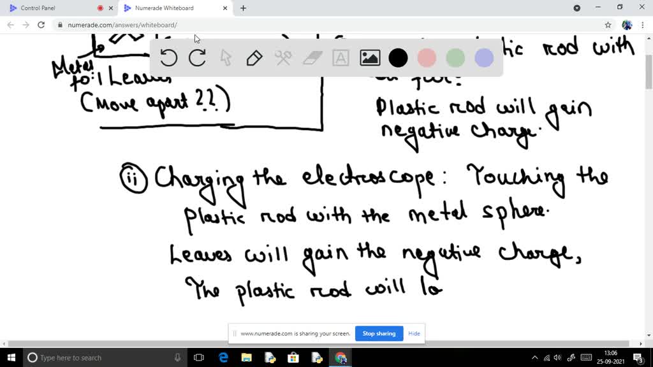
Task: Select the cursor pointer tool
Action: [x=226, y=57]
